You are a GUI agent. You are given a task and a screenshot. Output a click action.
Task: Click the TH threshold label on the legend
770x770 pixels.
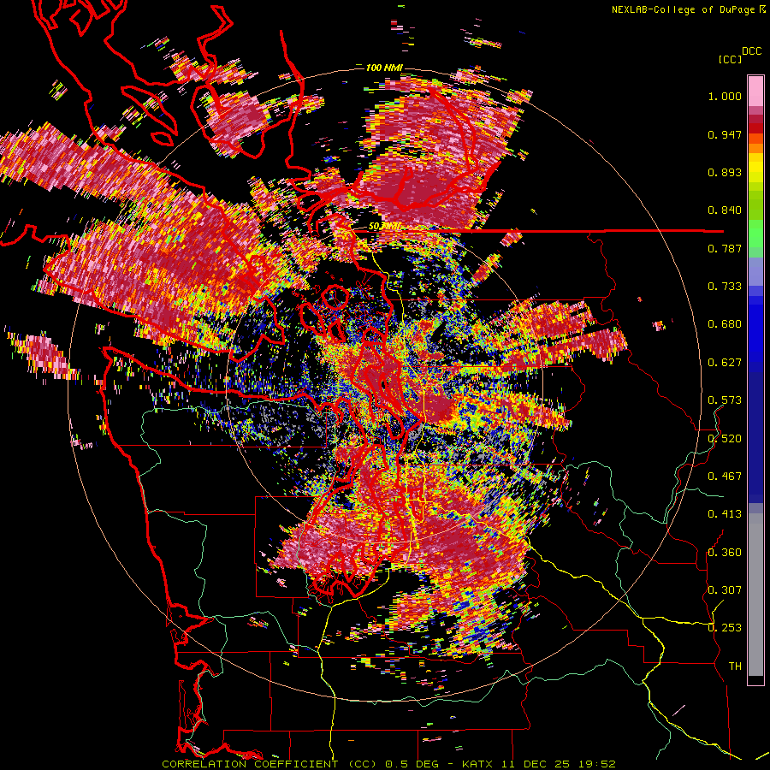[735, 666]
